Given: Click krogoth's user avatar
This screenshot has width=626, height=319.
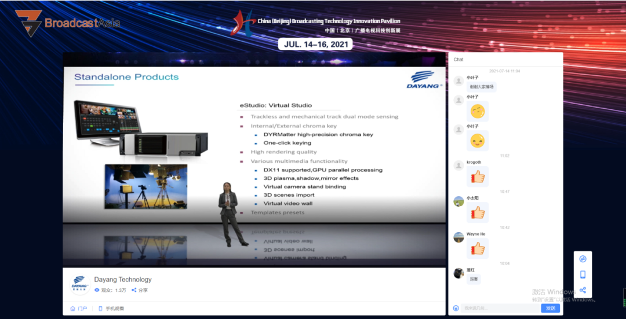Looking at the screenshot, I should coord(458,165).
